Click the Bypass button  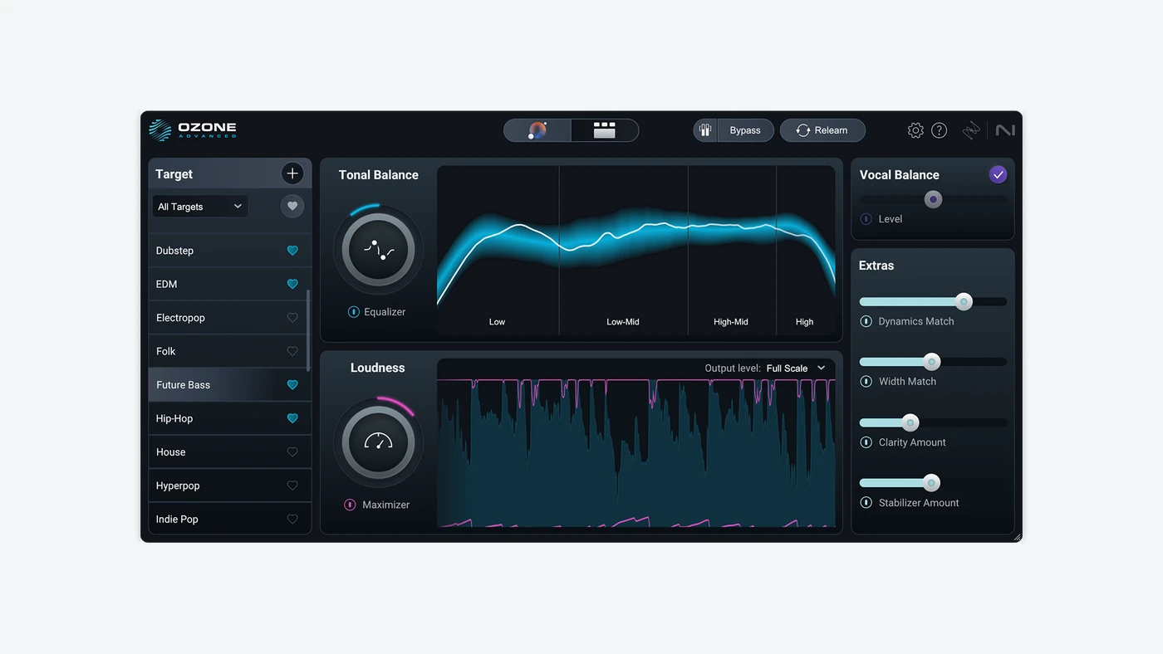tap(745, 130)
